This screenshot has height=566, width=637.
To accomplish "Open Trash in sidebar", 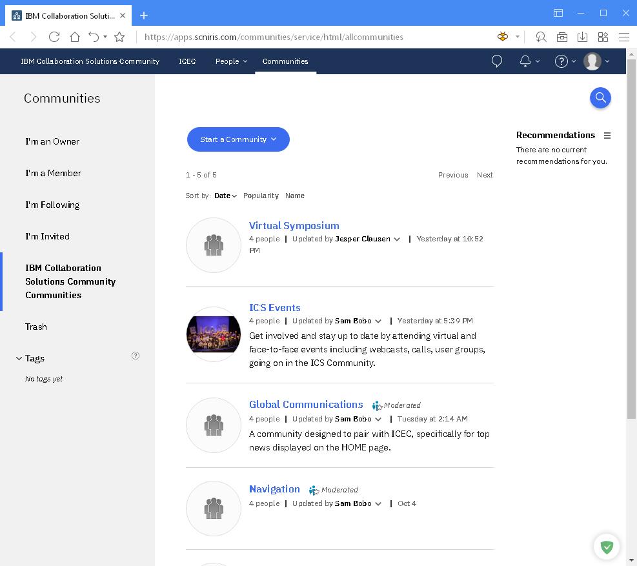I will point(35,327).
